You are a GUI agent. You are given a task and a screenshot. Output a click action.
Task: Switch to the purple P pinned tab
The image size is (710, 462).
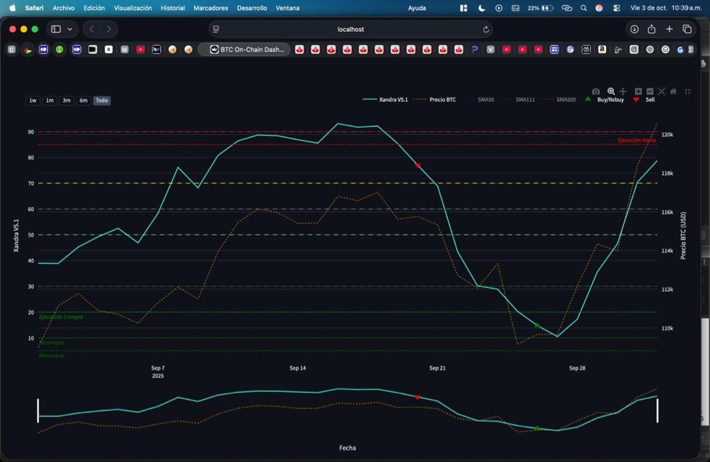(x=474, y=49)
